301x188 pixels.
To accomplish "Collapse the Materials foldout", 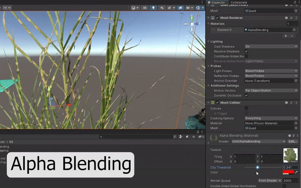I will click(x=208, y=24).
